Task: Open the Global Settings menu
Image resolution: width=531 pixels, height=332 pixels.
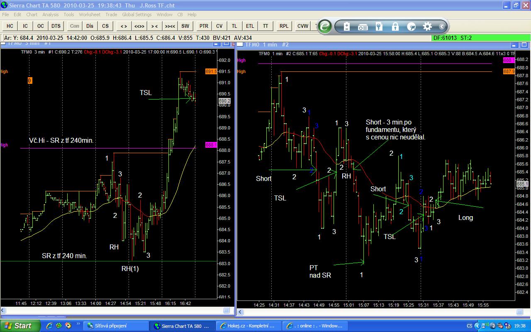Action: coord(137,15)
